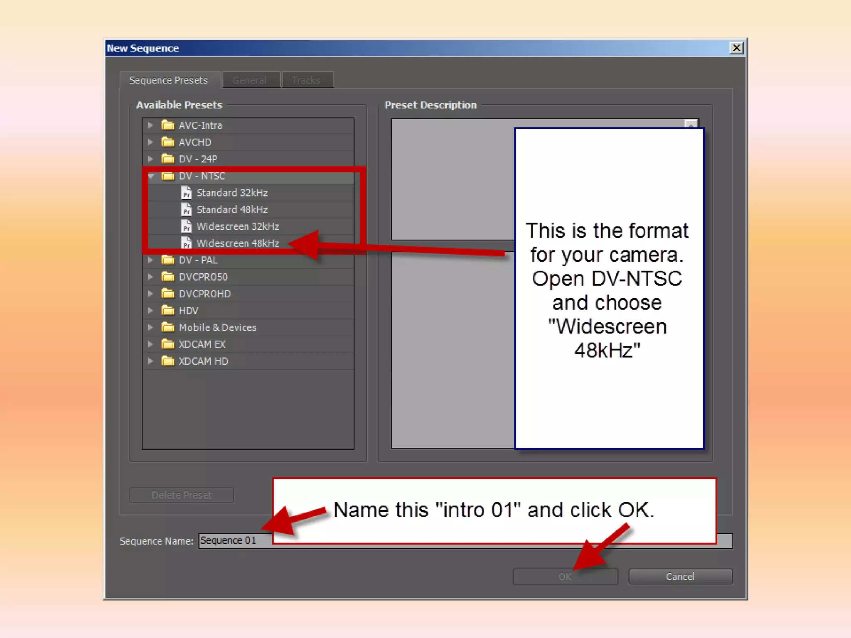This screenshot has height=638, width=851.
Task: Click the HDV folder icon
Action: coord(167,311)
